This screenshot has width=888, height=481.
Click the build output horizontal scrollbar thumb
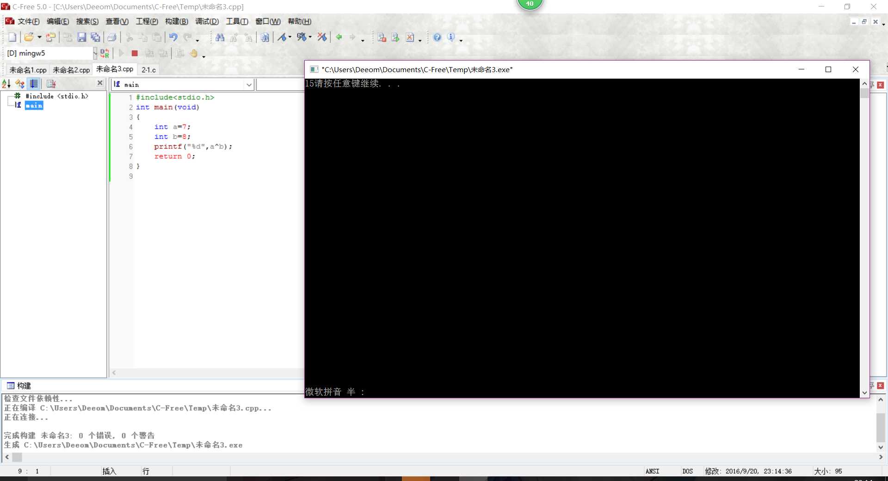click(17, 457)
